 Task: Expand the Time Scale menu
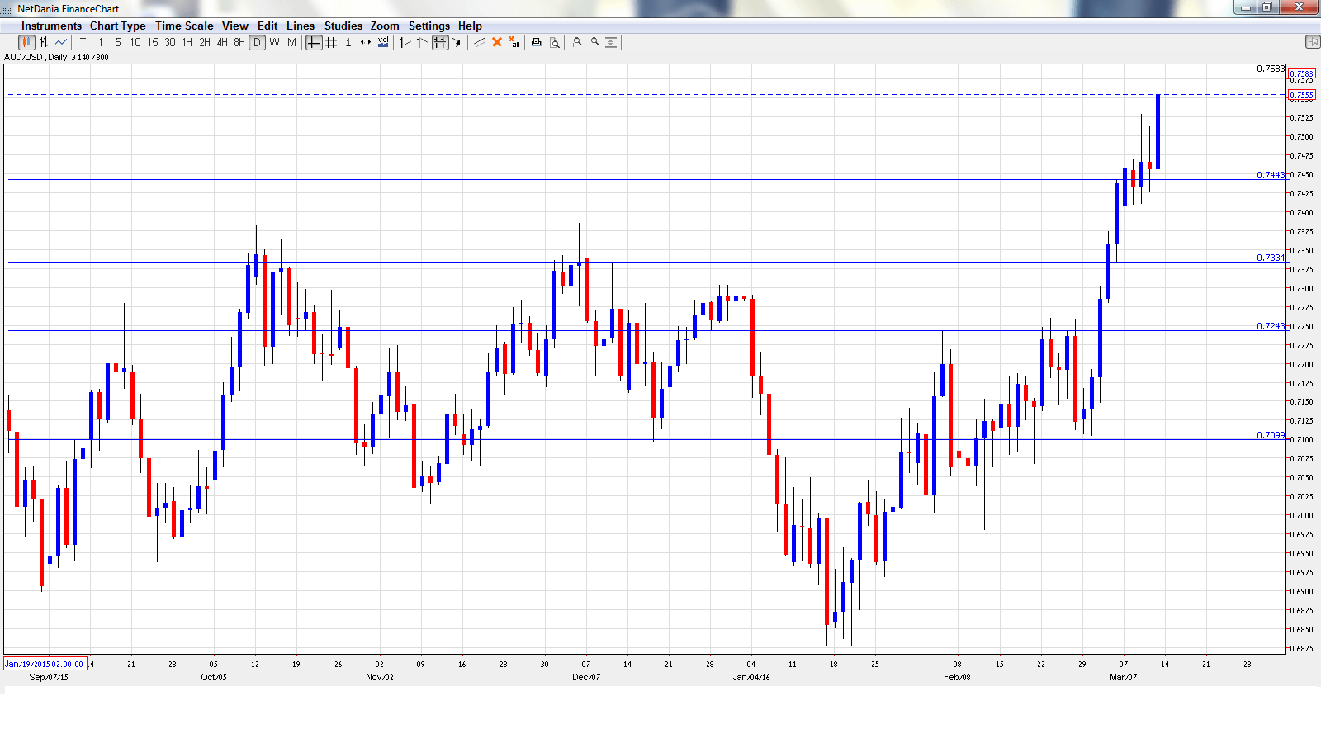(184, 26)
